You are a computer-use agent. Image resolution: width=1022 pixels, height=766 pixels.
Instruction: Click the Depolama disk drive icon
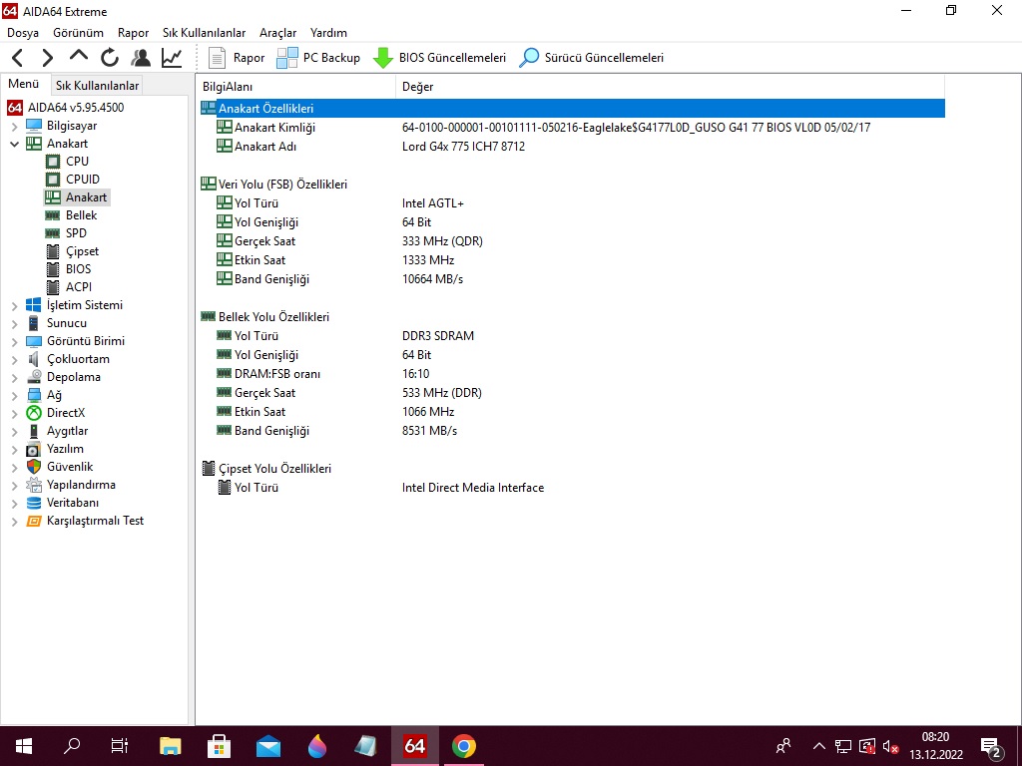coord(34,377)
